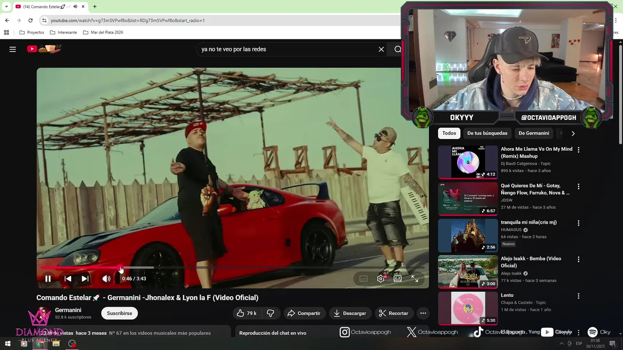Go to the YouTube home logo
The height and width of the screenshot is (350, 623).
[x=44, y=49]
